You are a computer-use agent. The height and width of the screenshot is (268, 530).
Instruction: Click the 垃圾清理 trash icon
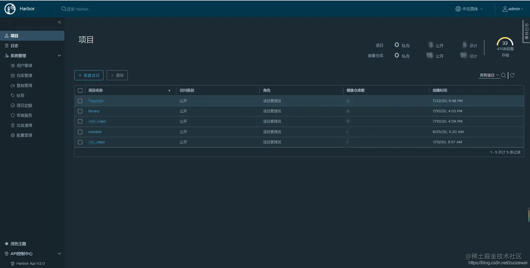click(x=13, y=125)
